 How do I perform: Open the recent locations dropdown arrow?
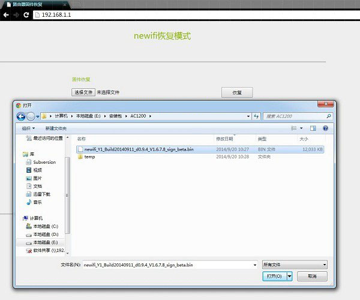38,116
